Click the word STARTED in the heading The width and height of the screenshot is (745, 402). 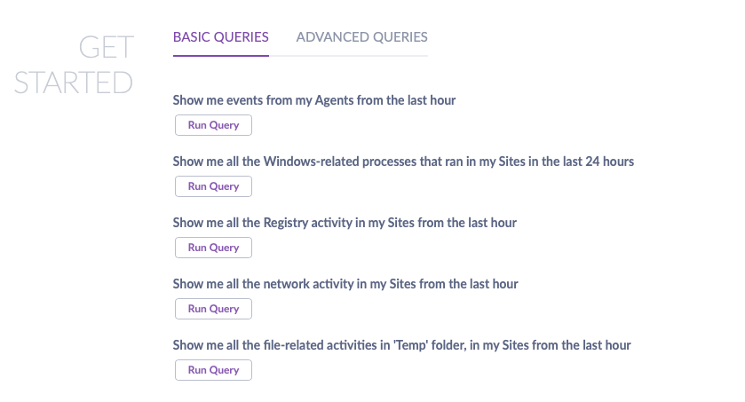tap(74, 83)
